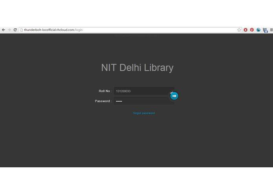
Task: Go back using the browser back arrow
Action: pyautogui.click(x=4, y=30)
